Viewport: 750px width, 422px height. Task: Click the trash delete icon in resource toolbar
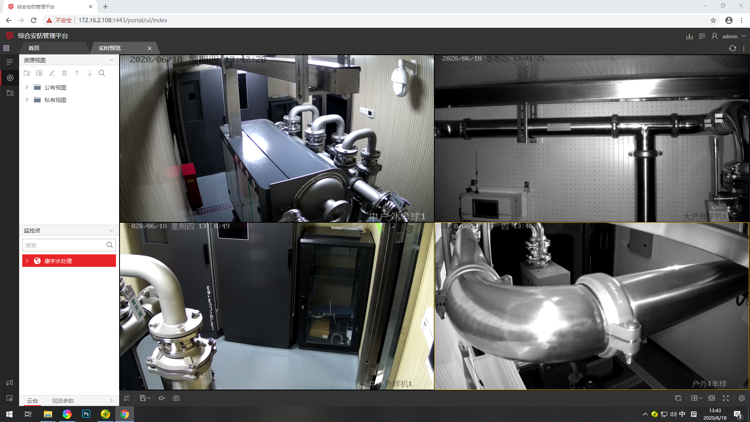click(x=64, y=73)
